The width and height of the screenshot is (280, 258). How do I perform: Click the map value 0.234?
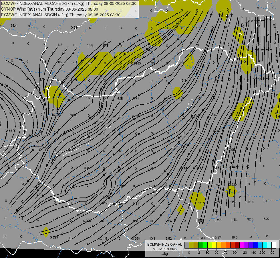point(75,28)
